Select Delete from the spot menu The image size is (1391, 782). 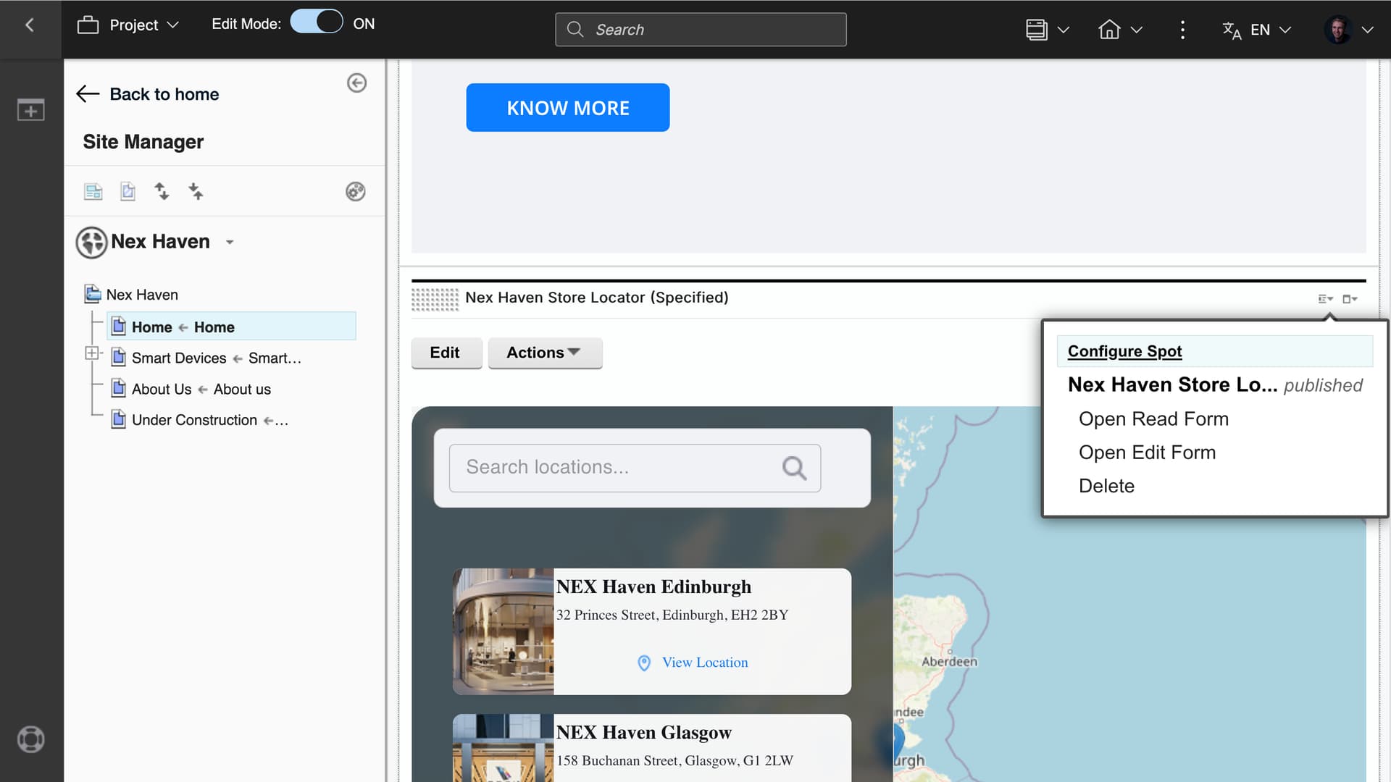coord(1106,486)
